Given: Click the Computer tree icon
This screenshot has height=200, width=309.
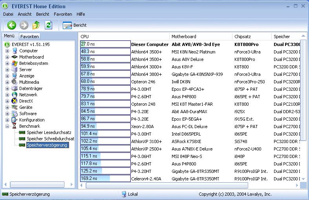Looking at the screenshot, I should coord(15,51).
